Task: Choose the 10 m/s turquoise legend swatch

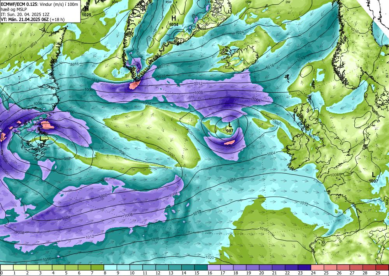Action: (x=136, y=267)
